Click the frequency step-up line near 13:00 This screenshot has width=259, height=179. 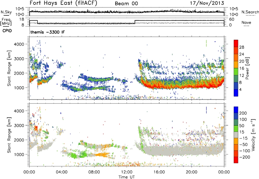pos(135,22)
